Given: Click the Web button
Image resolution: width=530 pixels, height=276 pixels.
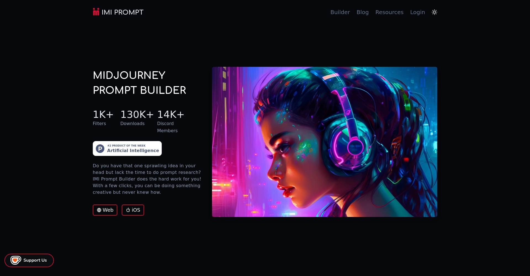Looking at the screenshot, I should point(105,210).
